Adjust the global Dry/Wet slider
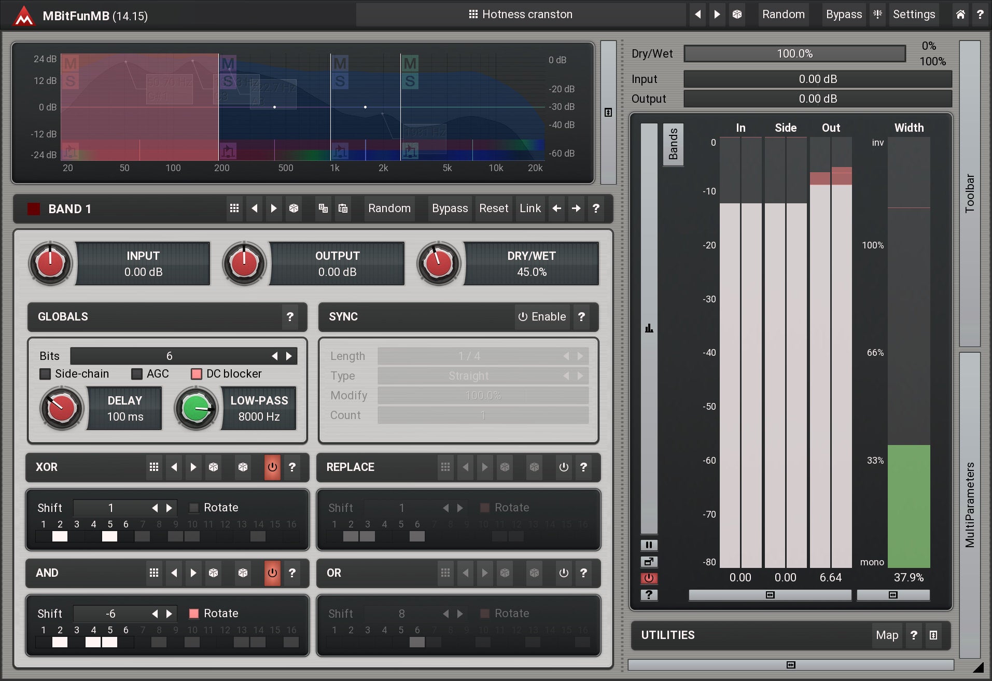Screen dimensions: 992x681 pyautogui.click(x=794, y=54)
